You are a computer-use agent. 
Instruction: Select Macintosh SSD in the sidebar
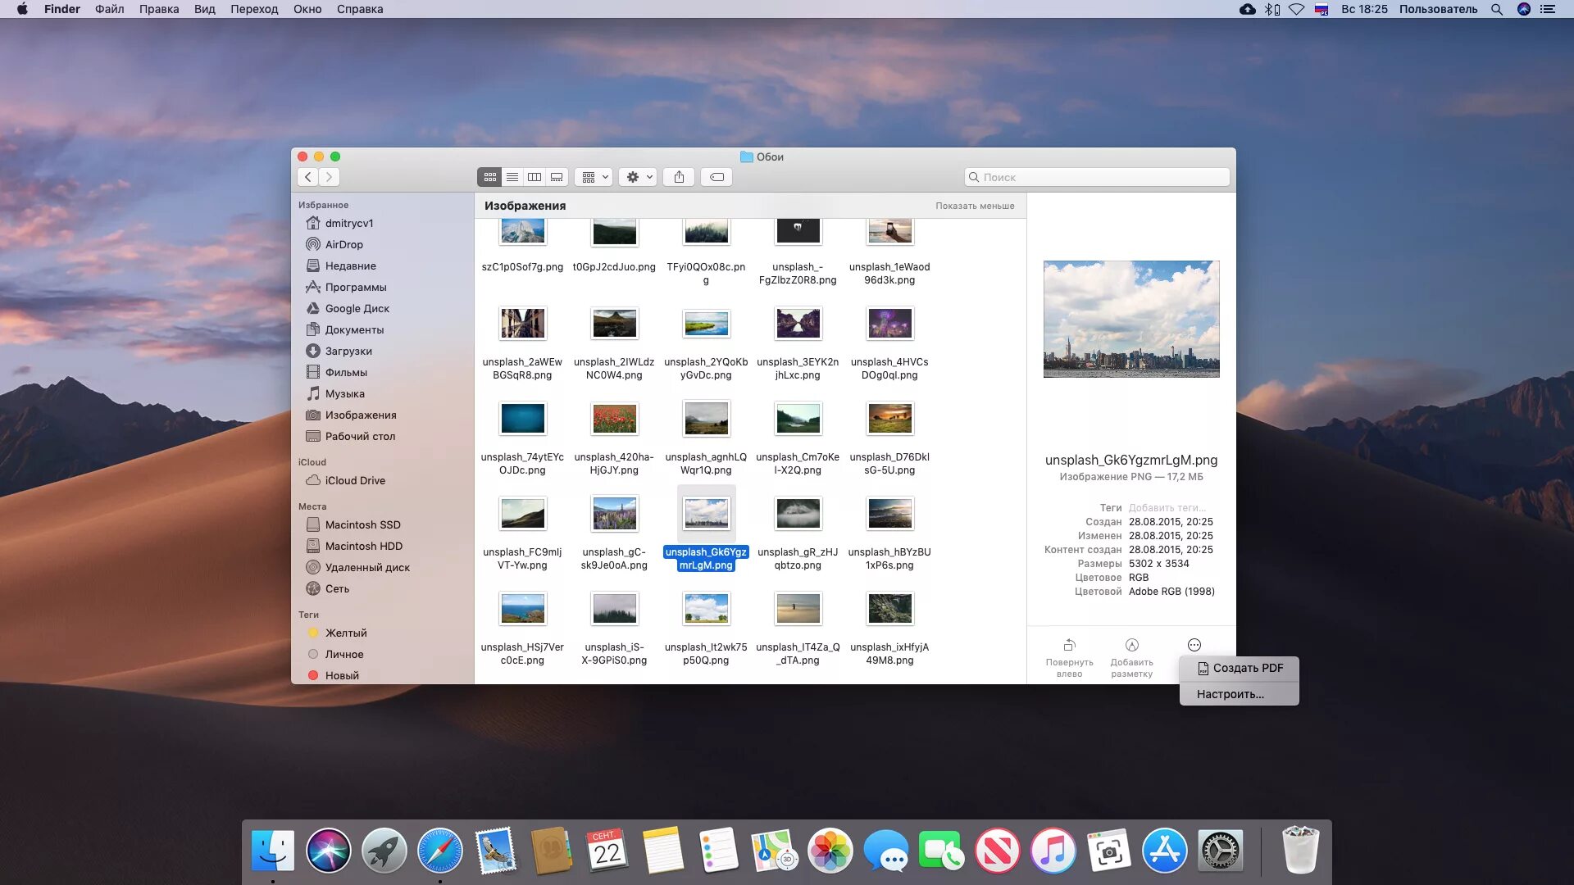click(x=362, y=524)
